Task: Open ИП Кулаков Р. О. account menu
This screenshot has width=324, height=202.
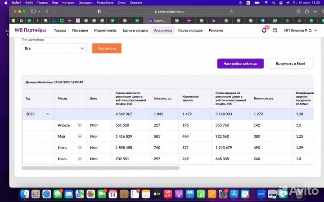Action: tap(301, 31)
